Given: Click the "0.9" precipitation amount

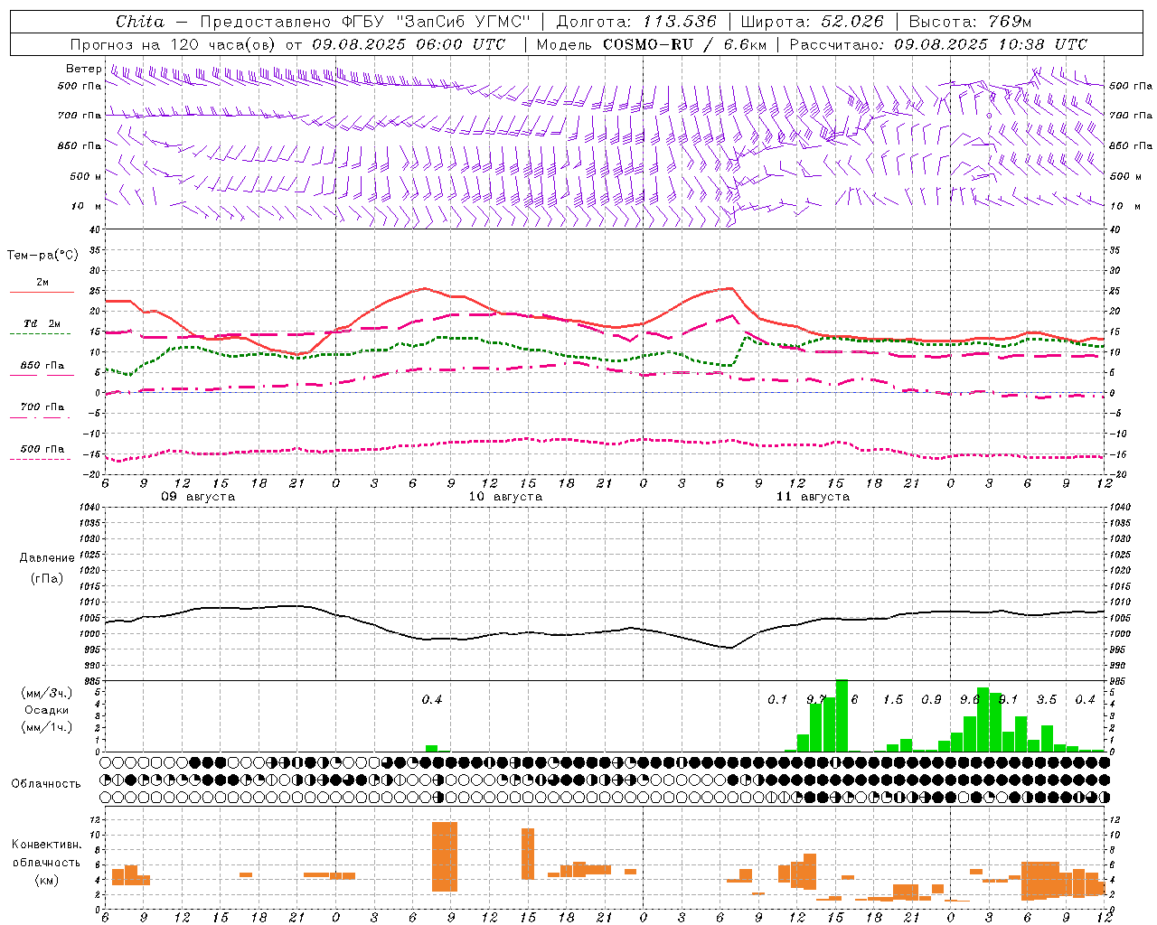Looking at the screenshot, I should pos(931,700).
